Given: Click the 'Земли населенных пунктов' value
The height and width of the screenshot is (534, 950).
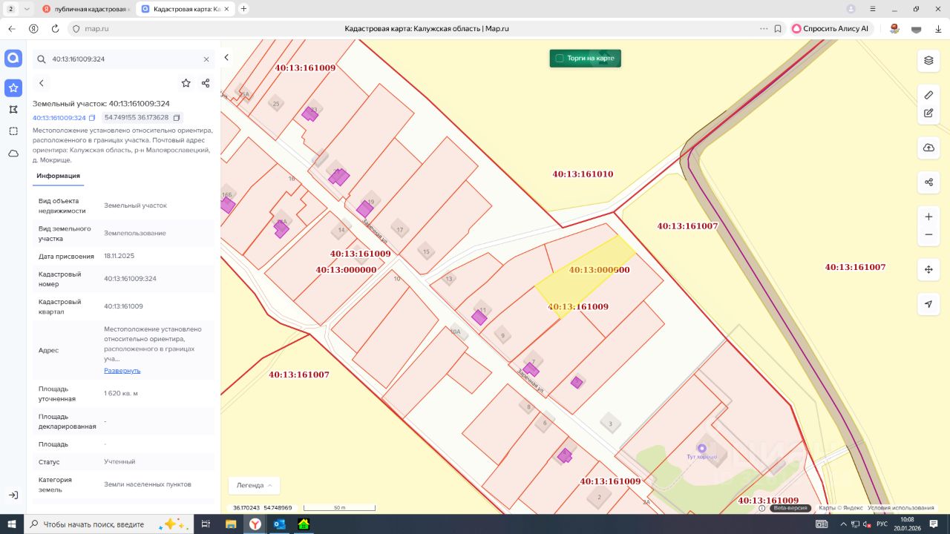Looking at the screenshot, I should pyautogui.click(x=148, y=484).
